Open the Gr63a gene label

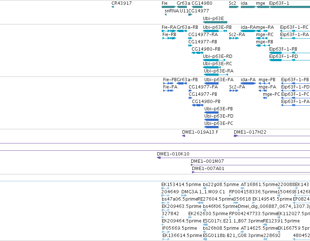click(x=183, y=3)
